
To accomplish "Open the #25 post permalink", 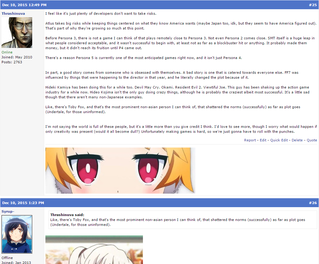I will tap(313, 5).
